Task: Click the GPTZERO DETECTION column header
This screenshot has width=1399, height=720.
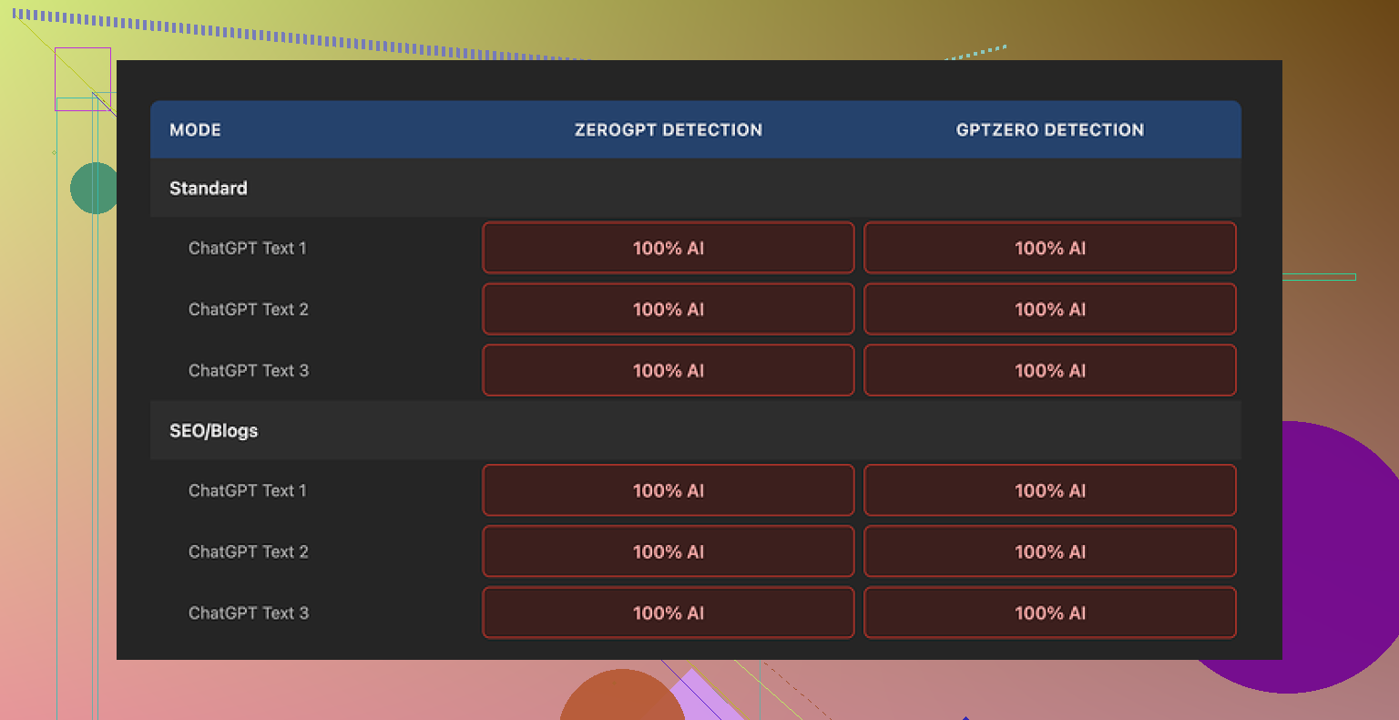Action: click(1049, 129)
